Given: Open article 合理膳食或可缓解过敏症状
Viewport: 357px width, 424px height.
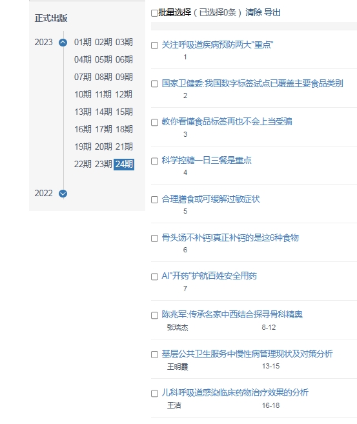Looking at the screenshot, I should [210, 199].
